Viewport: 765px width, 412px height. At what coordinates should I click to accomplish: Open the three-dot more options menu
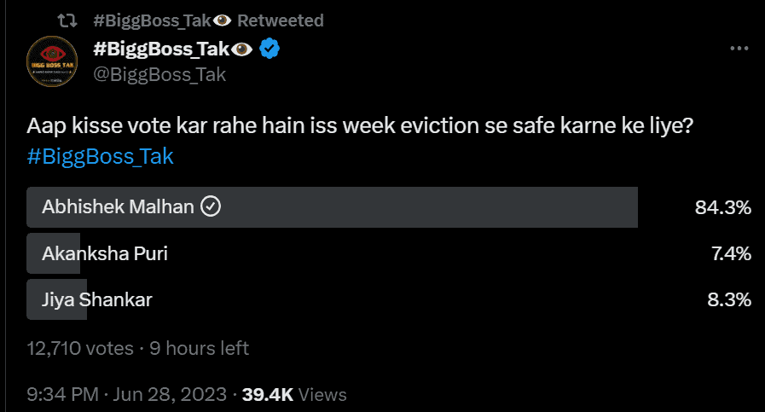(739, 49)
